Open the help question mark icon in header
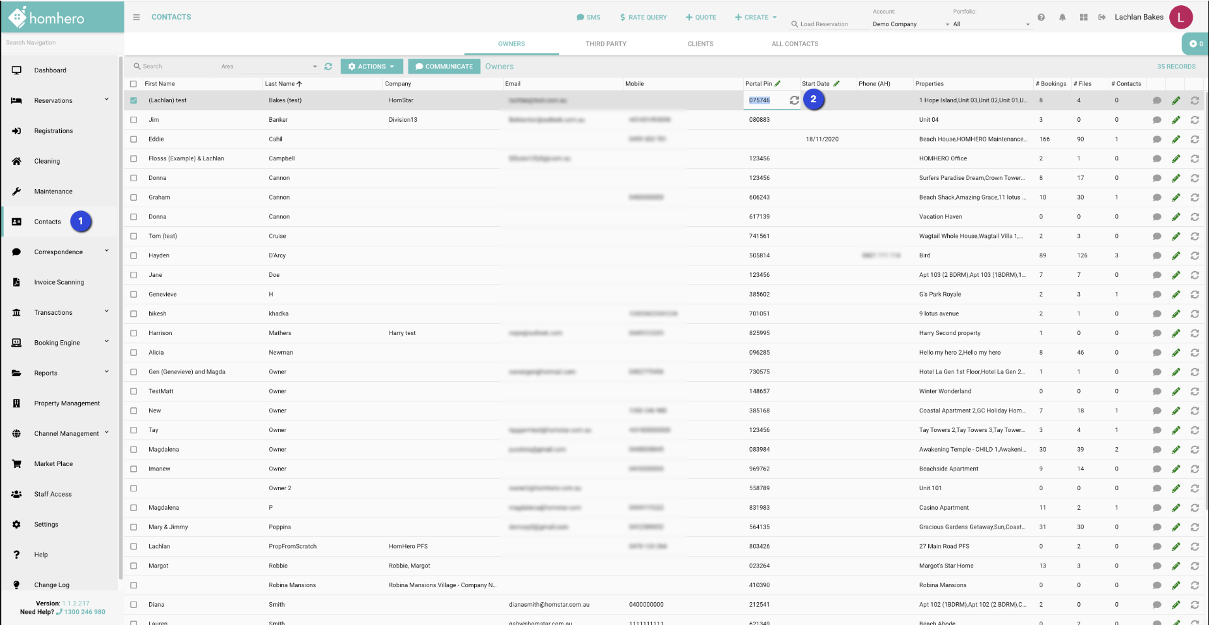 pyautogui.click(x=1041, y=18)
